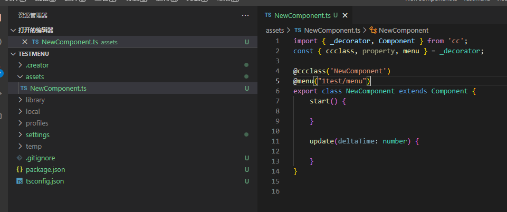Open the temp folder in explorer
Viewport: 507px width, 212px height.
(34, 146)
